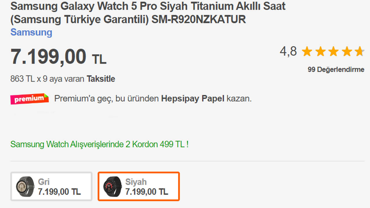Click the Samsung Galaxy Watch 5 Pro title

coord(148,13)
